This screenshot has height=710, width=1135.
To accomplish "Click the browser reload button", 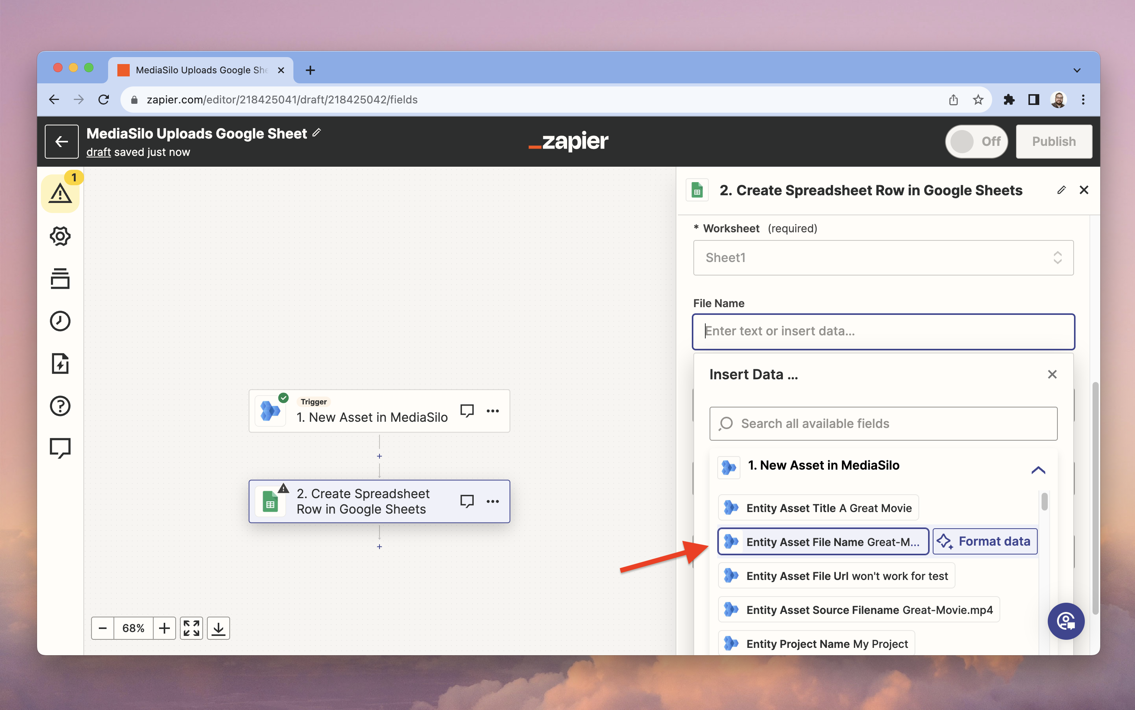I will pos(104,100).
